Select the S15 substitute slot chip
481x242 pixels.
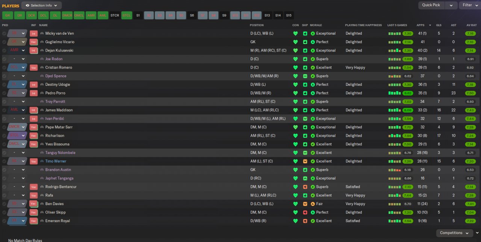click(289, 15)
